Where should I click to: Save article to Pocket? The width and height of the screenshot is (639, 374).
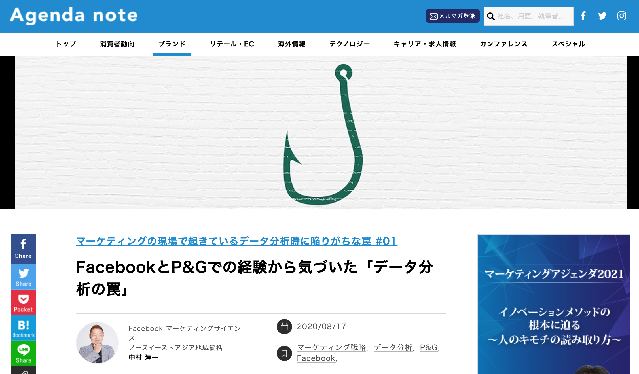point(24,302)
